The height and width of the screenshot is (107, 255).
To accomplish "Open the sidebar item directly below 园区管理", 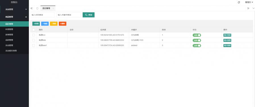I will 14,29.
